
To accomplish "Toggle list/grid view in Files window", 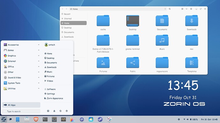I will click(182, 9).
